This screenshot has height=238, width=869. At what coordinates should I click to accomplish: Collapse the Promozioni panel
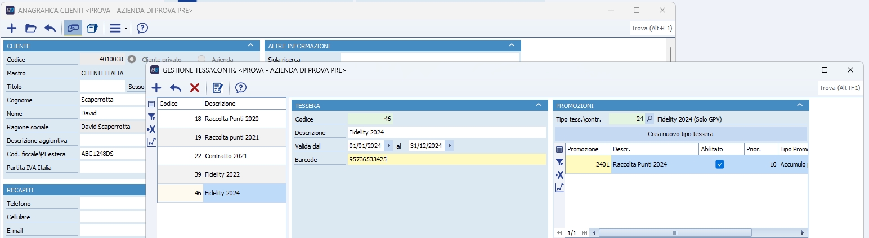[x=800, y=105]
